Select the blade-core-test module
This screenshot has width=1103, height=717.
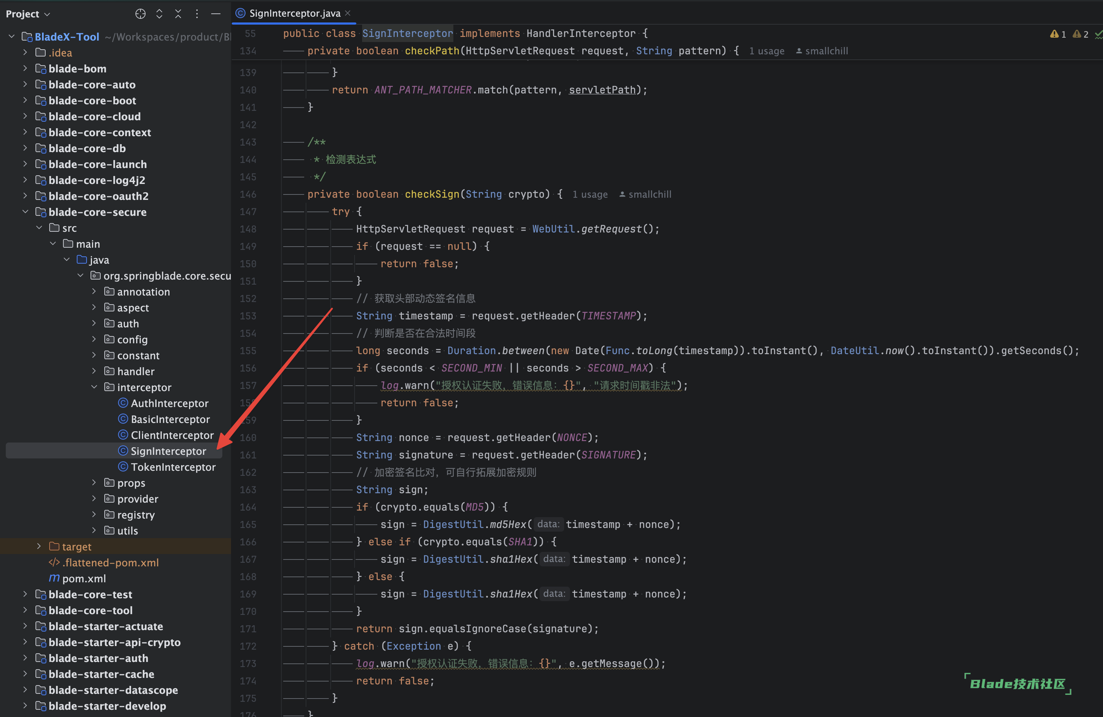tap(91, 594)
